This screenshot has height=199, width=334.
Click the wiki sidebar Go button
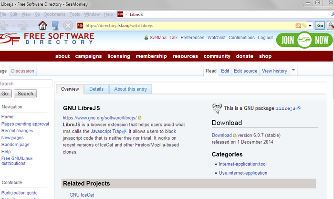pyautogui.click(x=5, y=94)
